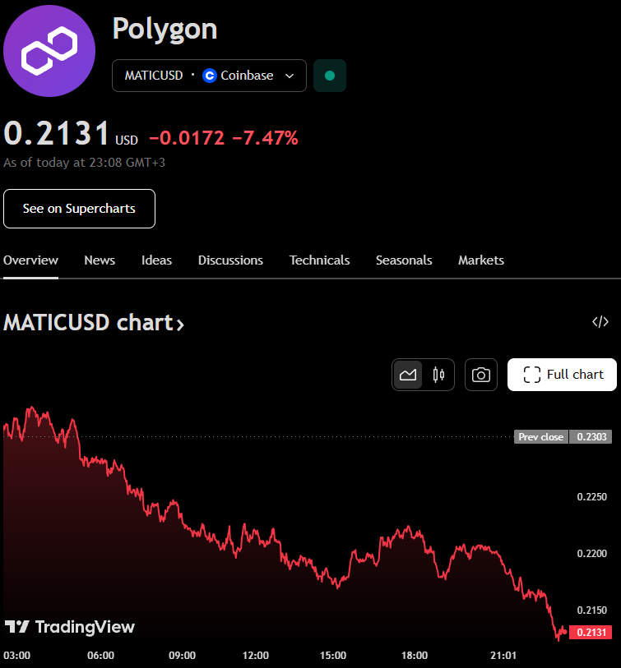Image resolution: width=621 pixels, height=668 pixels.
Task: Open the Technicals tab
Action: (319, 260)
